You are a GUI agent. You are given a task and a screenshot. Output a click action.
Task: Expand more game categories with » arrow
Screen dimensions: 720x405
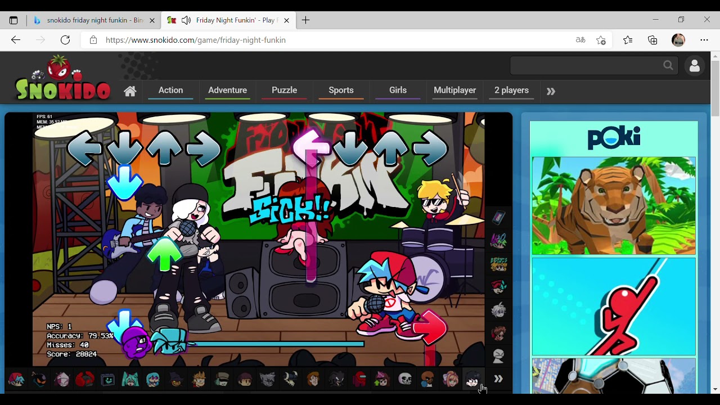551,91
